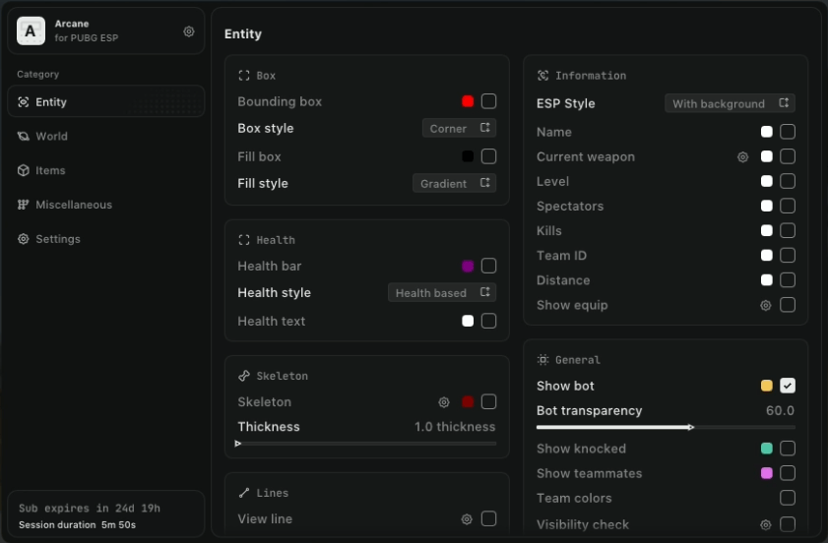Enable the Bounding box checkbox
This screenshot has width=828, height=543.
click(488, 101)
